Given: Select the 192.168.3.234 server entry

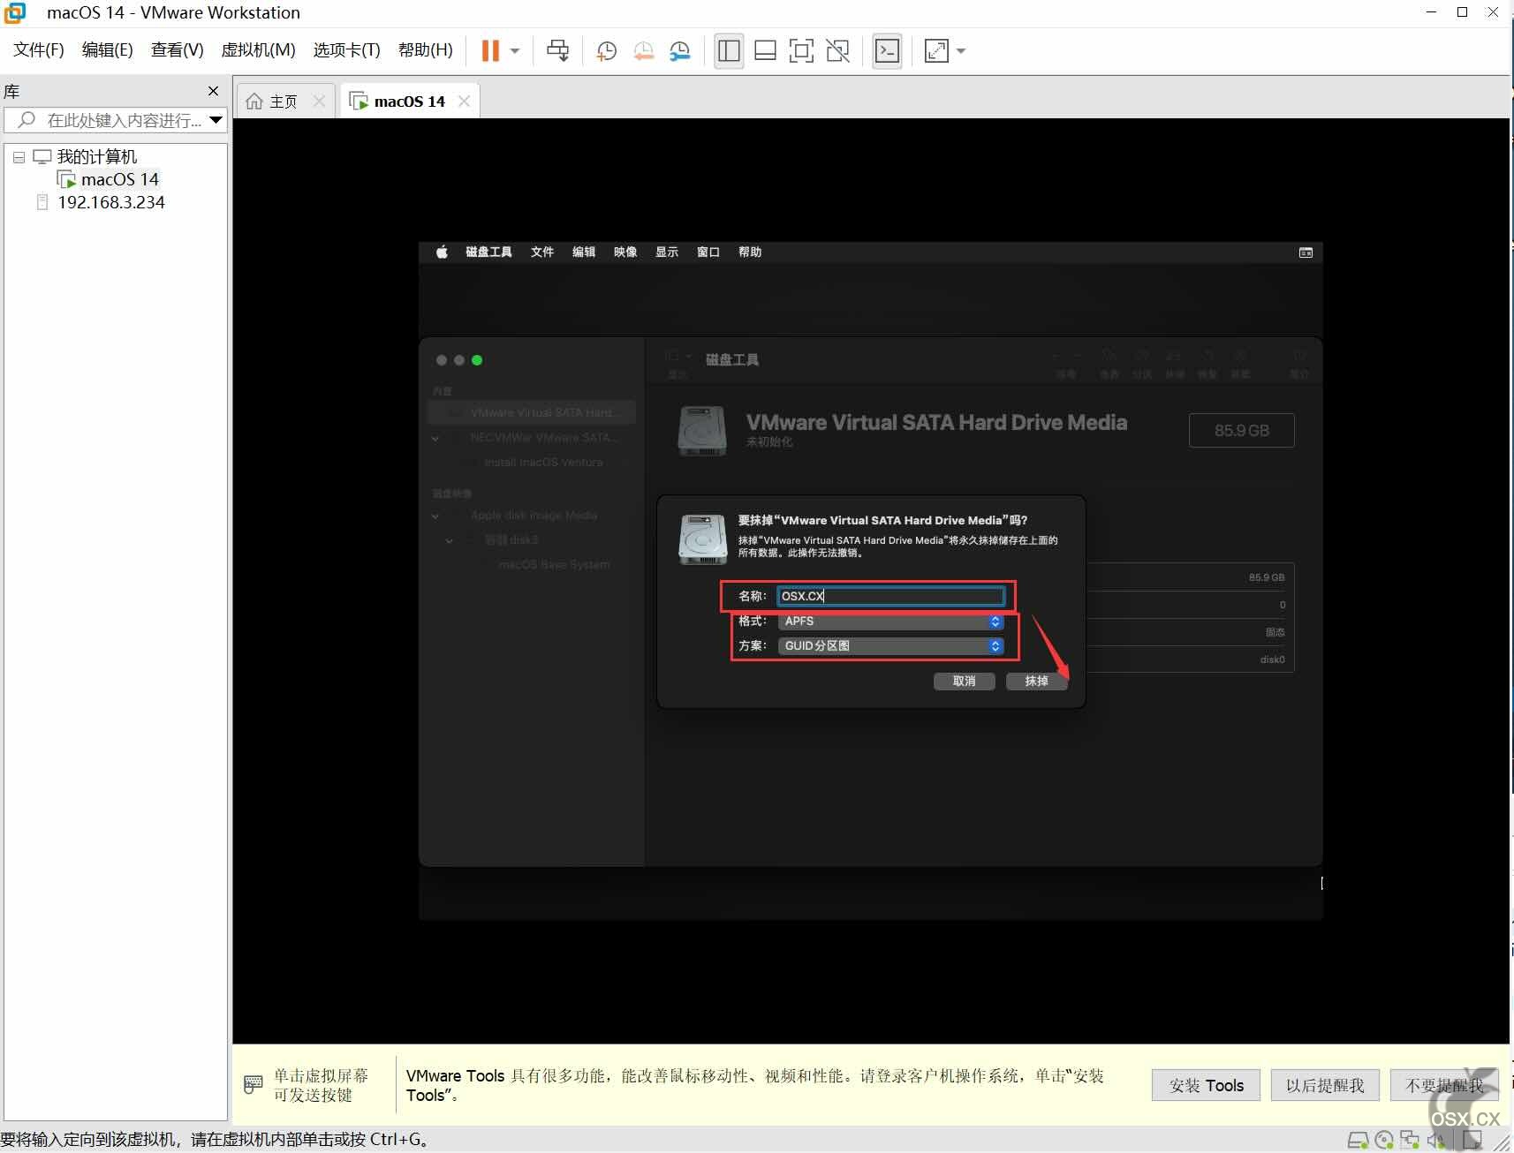Looking at the screenshot, I should pos(111,202).
